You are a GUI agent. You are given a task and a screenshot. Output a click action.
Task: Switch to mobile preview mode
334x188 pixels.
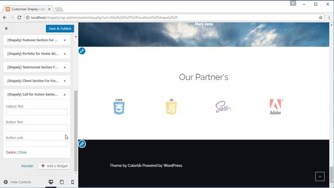tap(73, 182)
